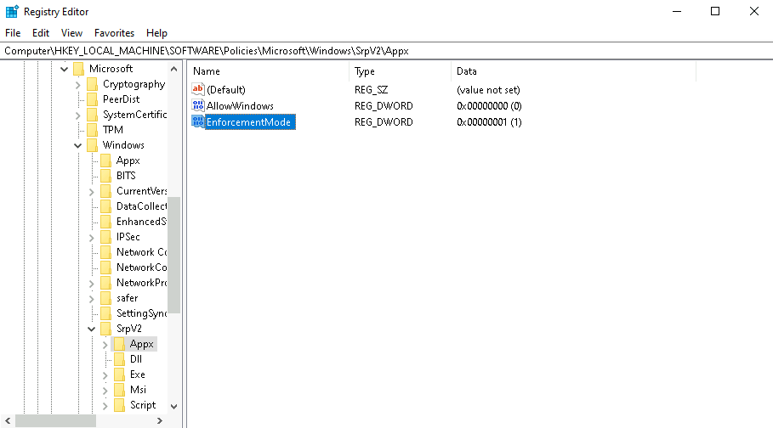Expand the SystemCertificates key
The width and height of the screenshot is (773, 428).
pos(78,115)
